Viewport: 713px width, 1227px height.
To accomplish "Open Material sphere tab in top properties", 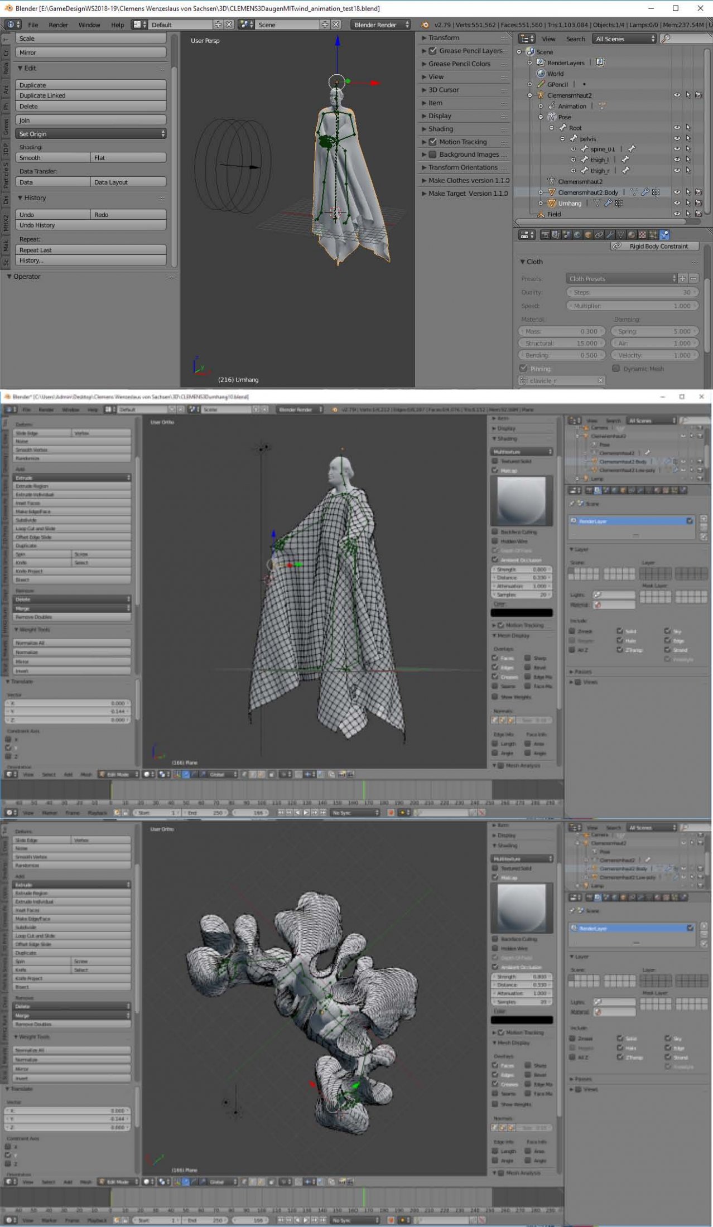I will [632, 235].
